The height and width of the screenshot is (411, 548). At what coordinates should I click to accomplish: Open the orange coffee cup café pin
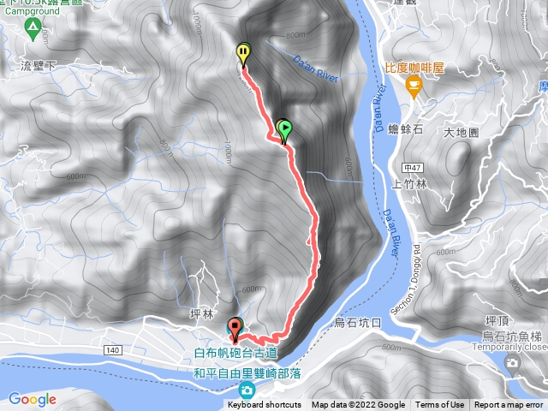click(414, 87)
